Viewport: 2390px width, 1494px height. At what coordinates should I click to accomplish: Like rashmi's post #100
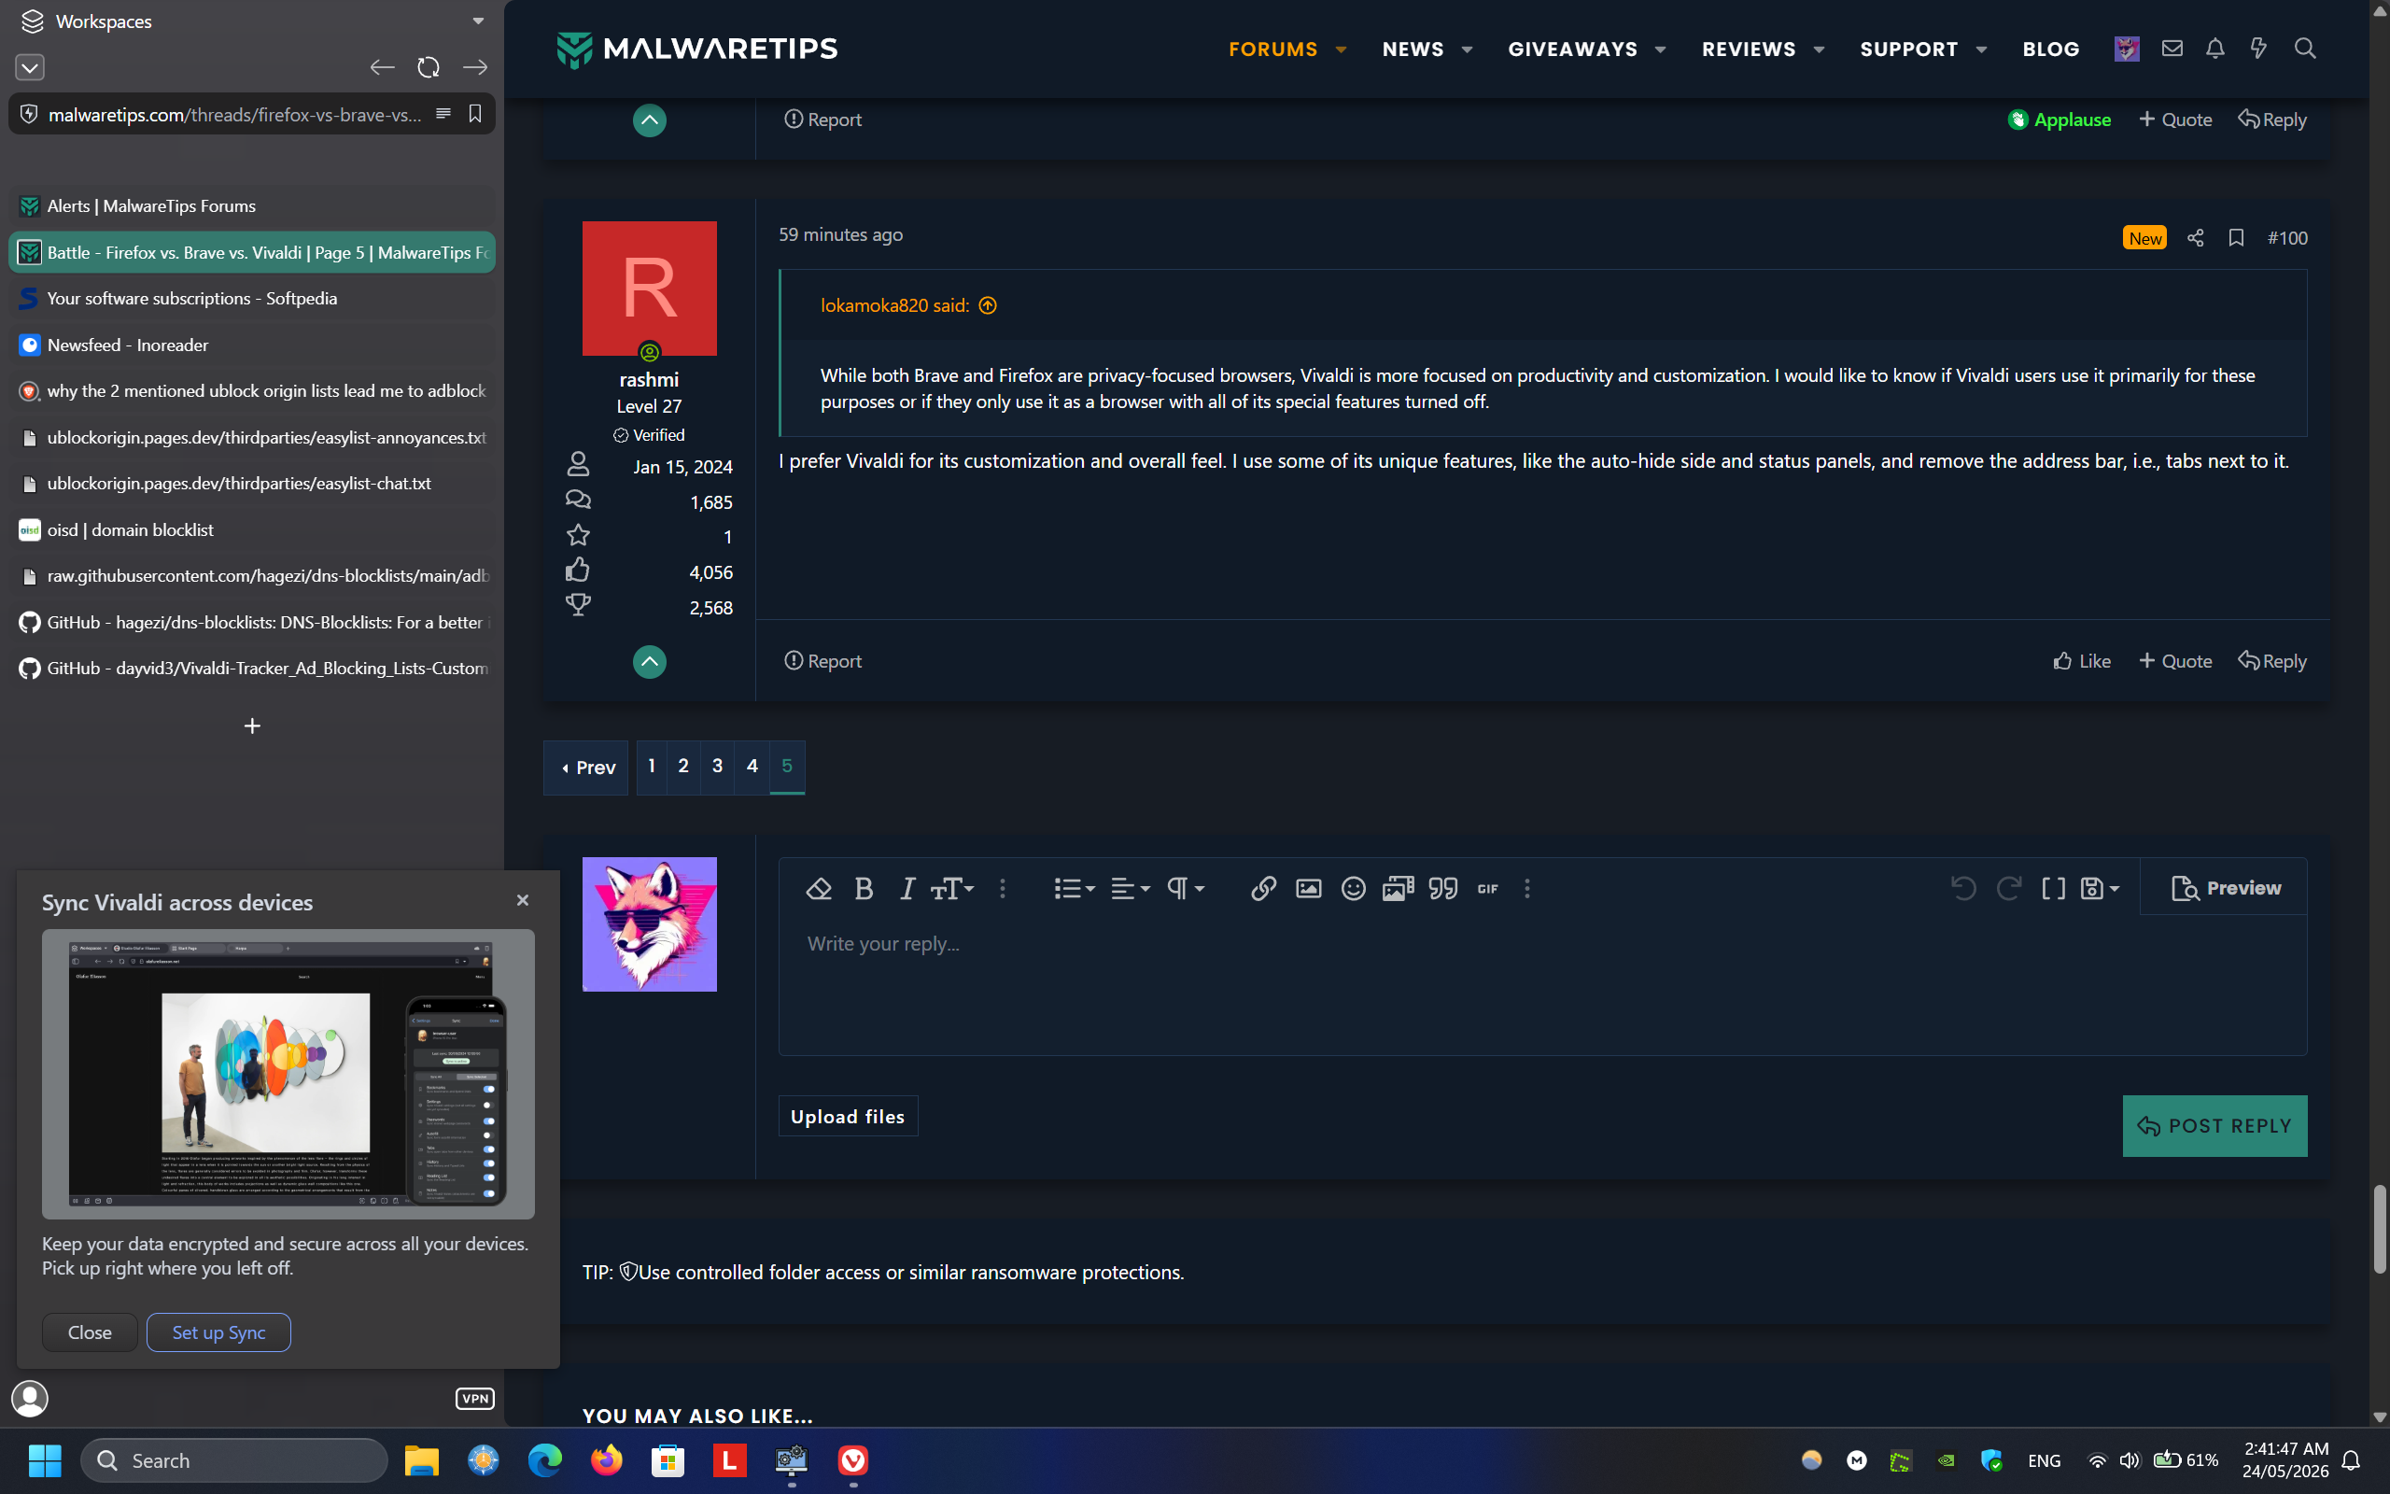2081,661
